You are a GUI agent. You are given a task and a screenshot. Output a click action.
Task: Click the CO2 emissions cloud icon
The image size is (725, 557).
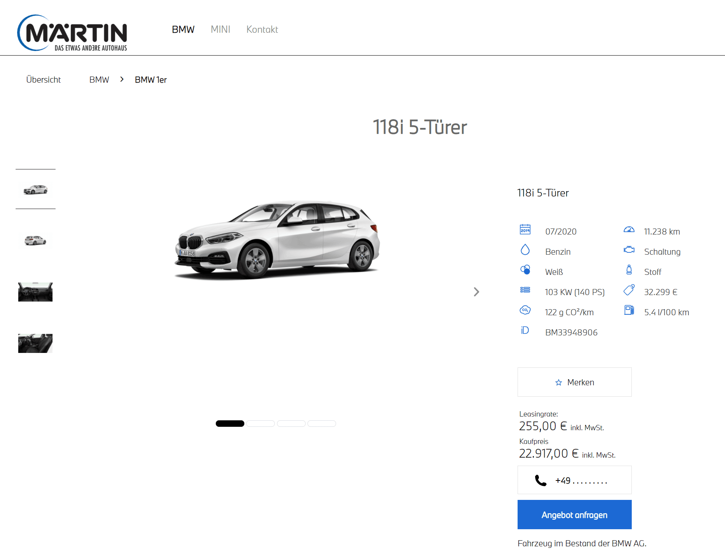525,310
